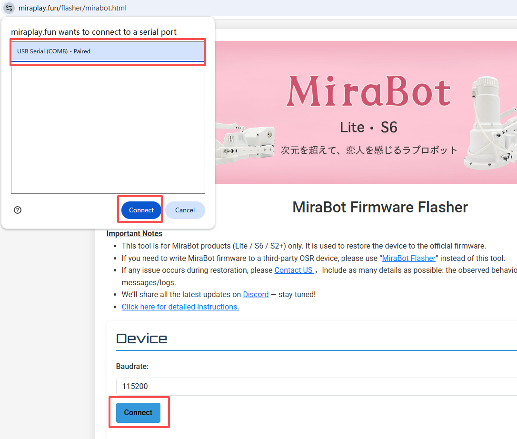Click the Important Notes heading

pos(134,234)
